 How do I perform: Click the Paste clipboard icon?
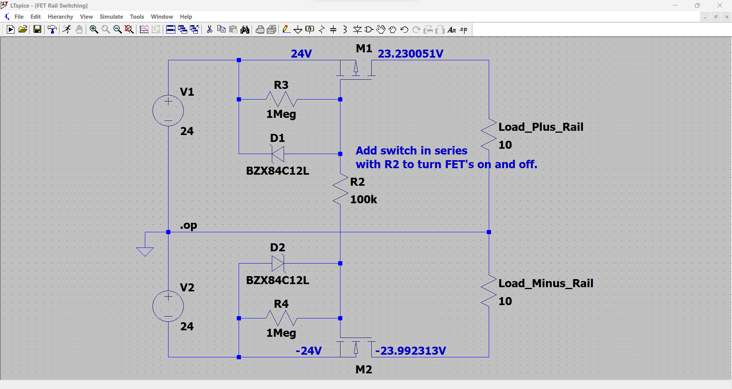click(233, 30)
